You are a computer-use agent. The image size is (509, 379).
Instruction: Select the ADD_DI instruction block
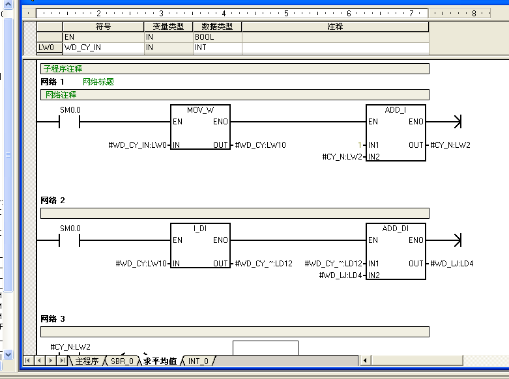click(396, 251)
